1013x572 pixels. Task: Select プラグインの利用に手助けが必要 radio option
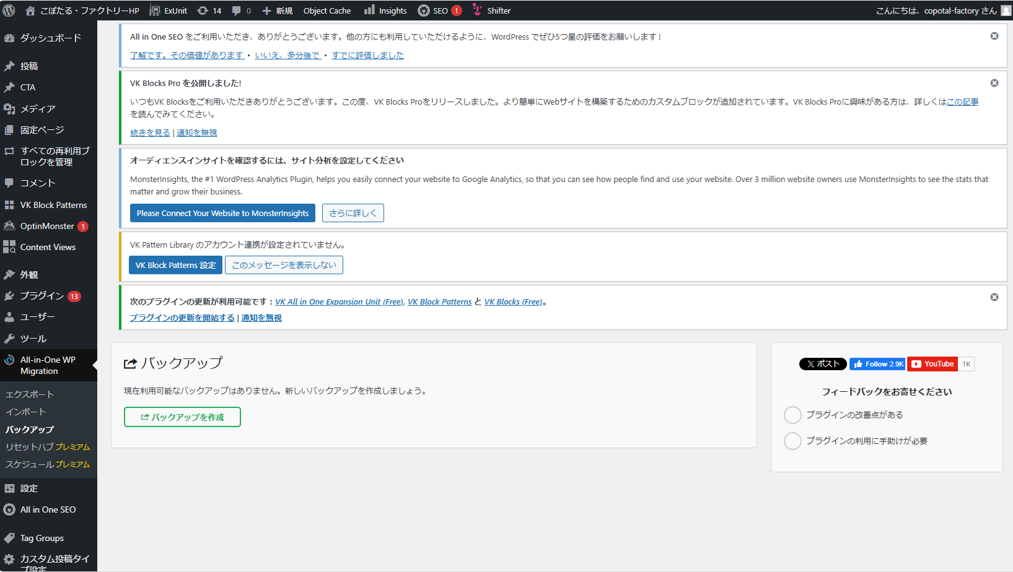tap(792, 441)
